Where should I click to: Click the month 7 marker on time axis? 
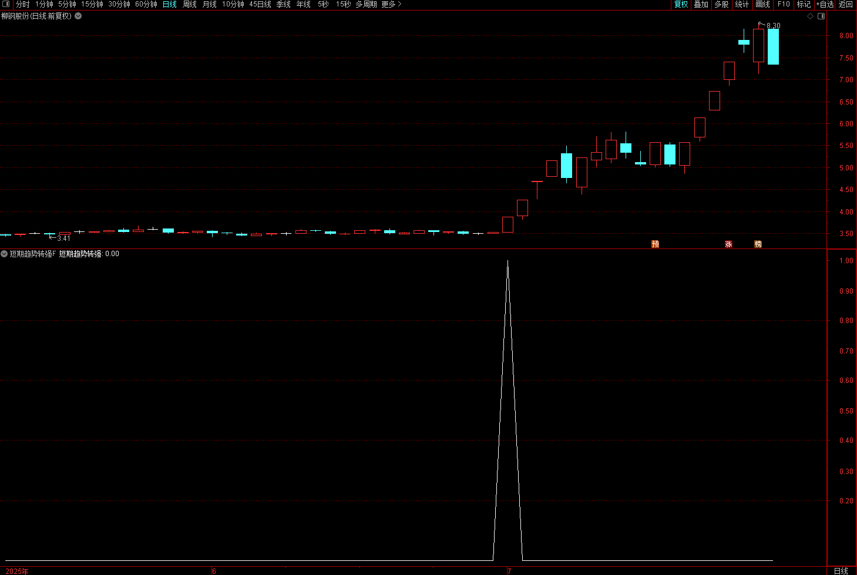tap(509, 571)
